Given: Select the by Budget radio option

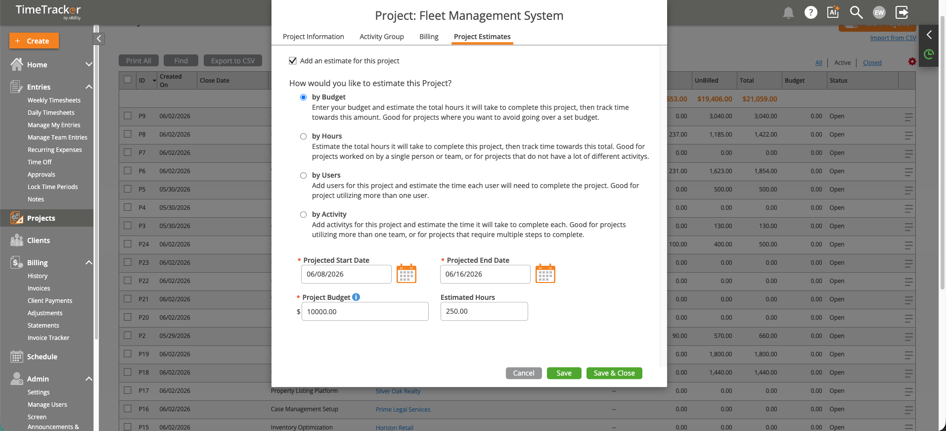Looking at the screenshot, I should click(x=303, y=97).
